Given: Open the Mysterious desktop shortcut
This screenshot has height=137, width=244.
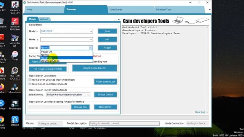Looking at the screenshot, I should [x=15, y=89].
